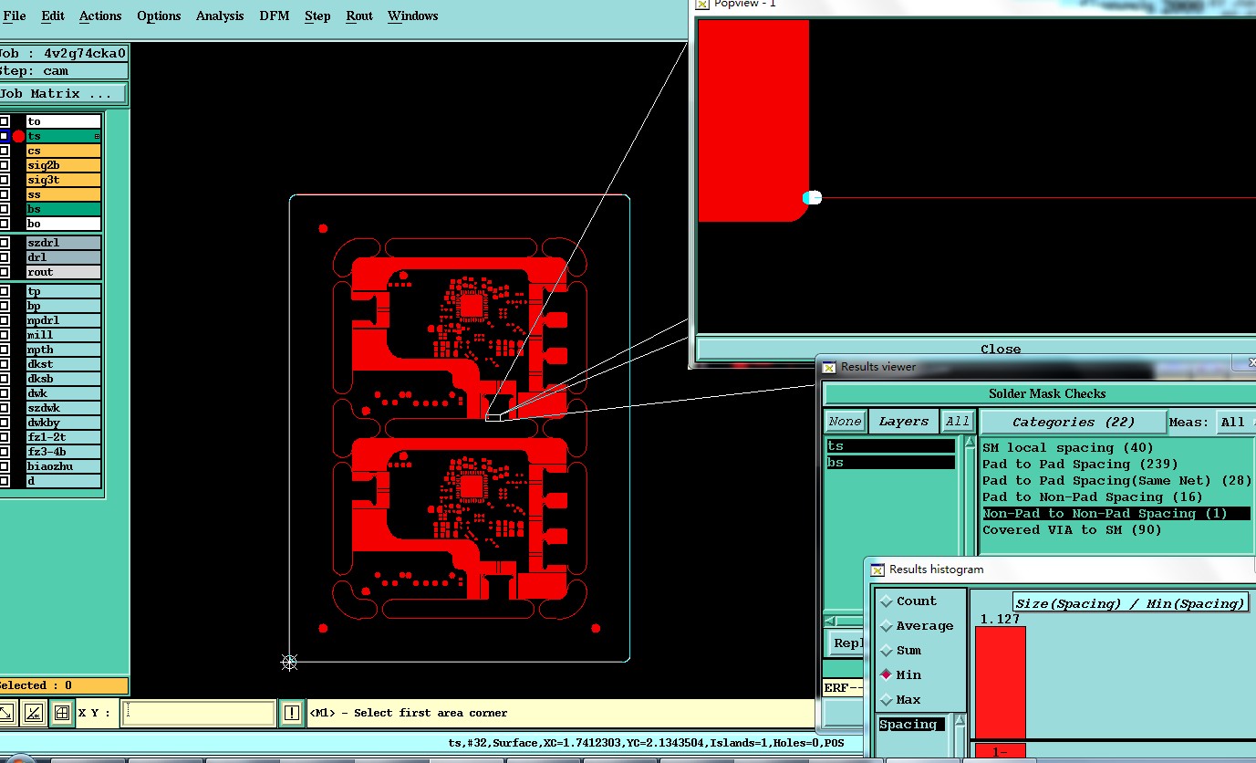Click the Job Matrix button

[x=62, y=93]
